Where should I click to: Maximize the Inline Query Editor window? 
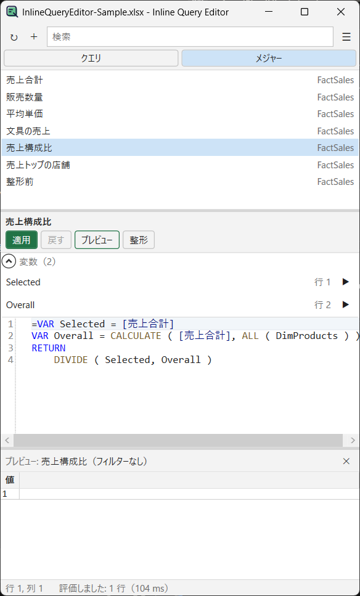pyautogui.click(x=304, y=12)
